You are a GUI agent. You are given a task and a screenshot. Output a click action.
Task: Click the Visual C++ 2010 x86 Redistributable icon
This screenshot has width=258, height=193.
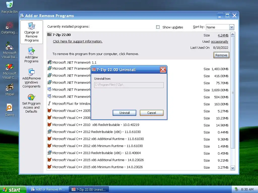tap(49, 125)
